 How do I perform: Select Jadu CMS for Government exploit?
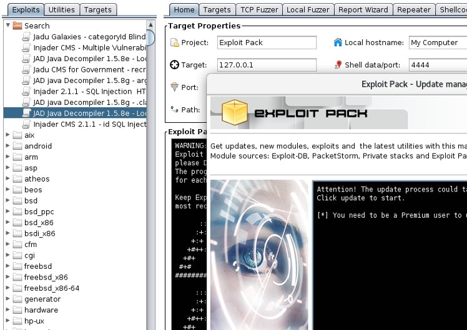[89, 69]
